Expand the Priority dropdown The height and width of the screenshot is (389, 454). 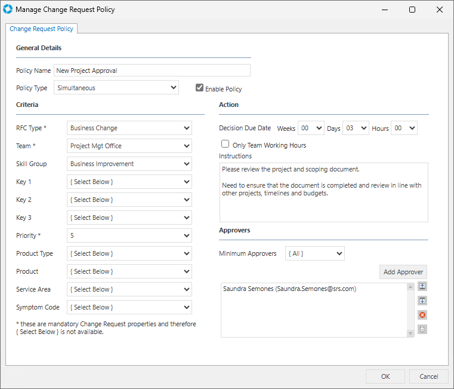pos(129,235)
